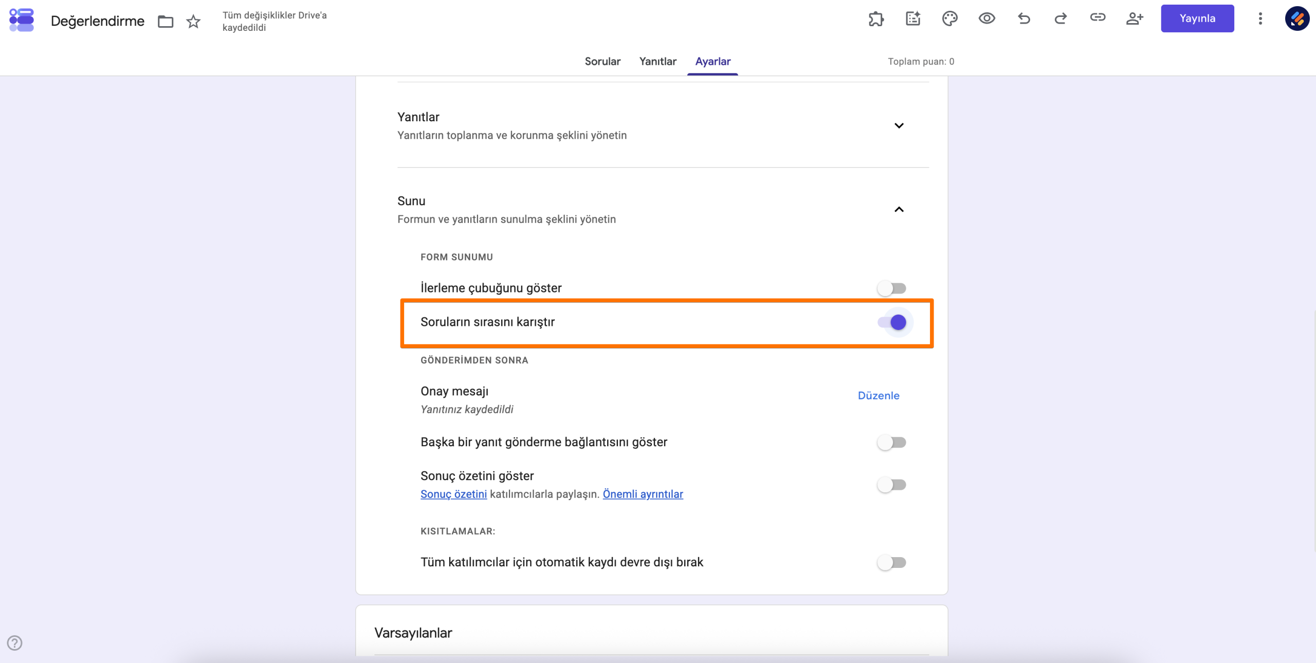Redo the last change
Image resolution: width=1316 pixels, height=663 pixels.
[1061, 19]
